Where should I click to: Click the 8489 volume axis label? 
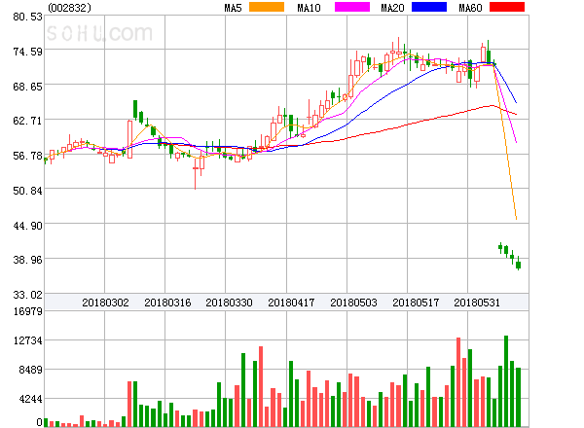tap(30, 370)
